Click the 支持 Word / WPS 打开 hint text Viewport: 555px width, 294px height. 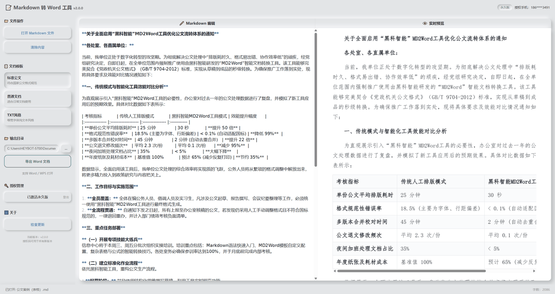(37, 173)
